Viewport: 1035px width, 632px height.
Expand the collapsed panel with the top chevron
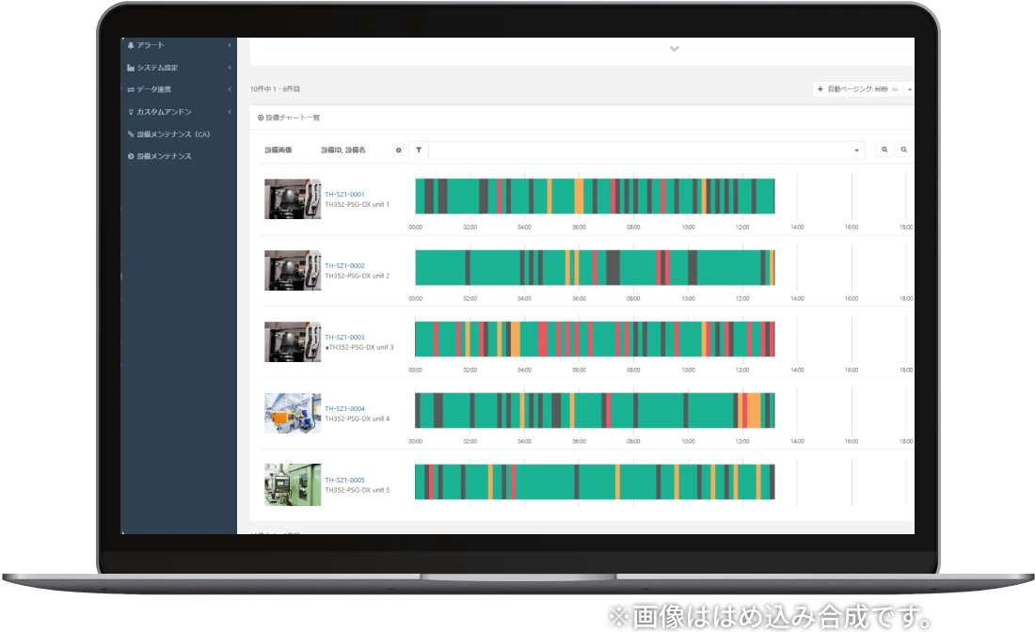pos(674,49)
